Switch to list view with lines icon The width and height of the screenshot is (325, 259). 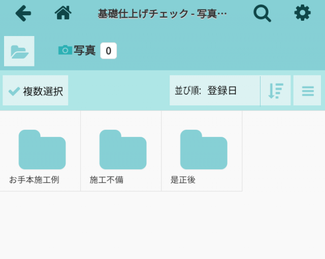(x=307, y=91)
